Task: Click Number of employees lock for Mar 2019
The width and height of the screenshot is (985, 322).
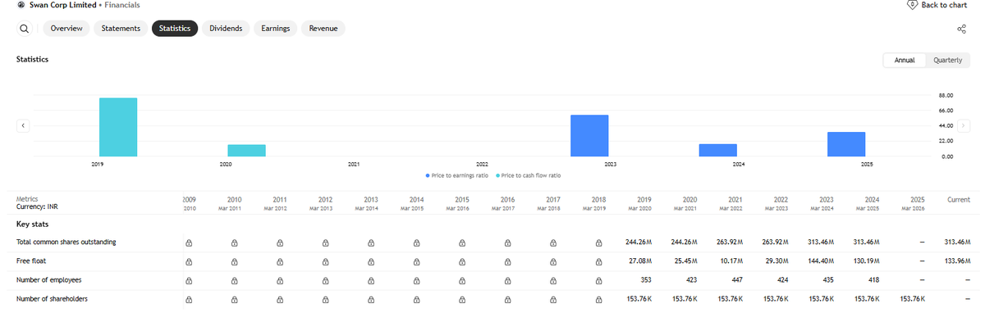Action: click(x=598, y=280)
